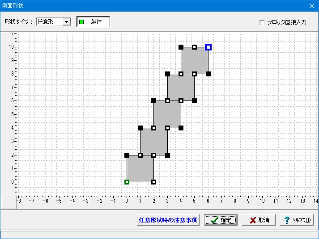Click the 取消 cancel button
The width and height of the screenshot is (319, 239).
(259, 220)
